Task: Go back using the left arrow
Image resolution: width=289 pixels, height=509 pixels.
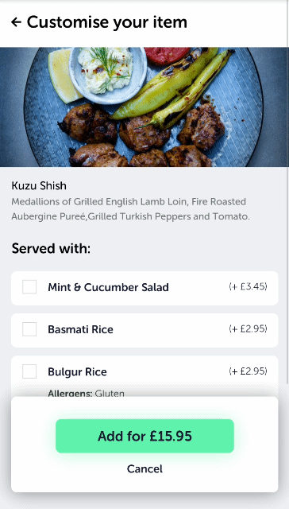Action: tap(16, 22)
